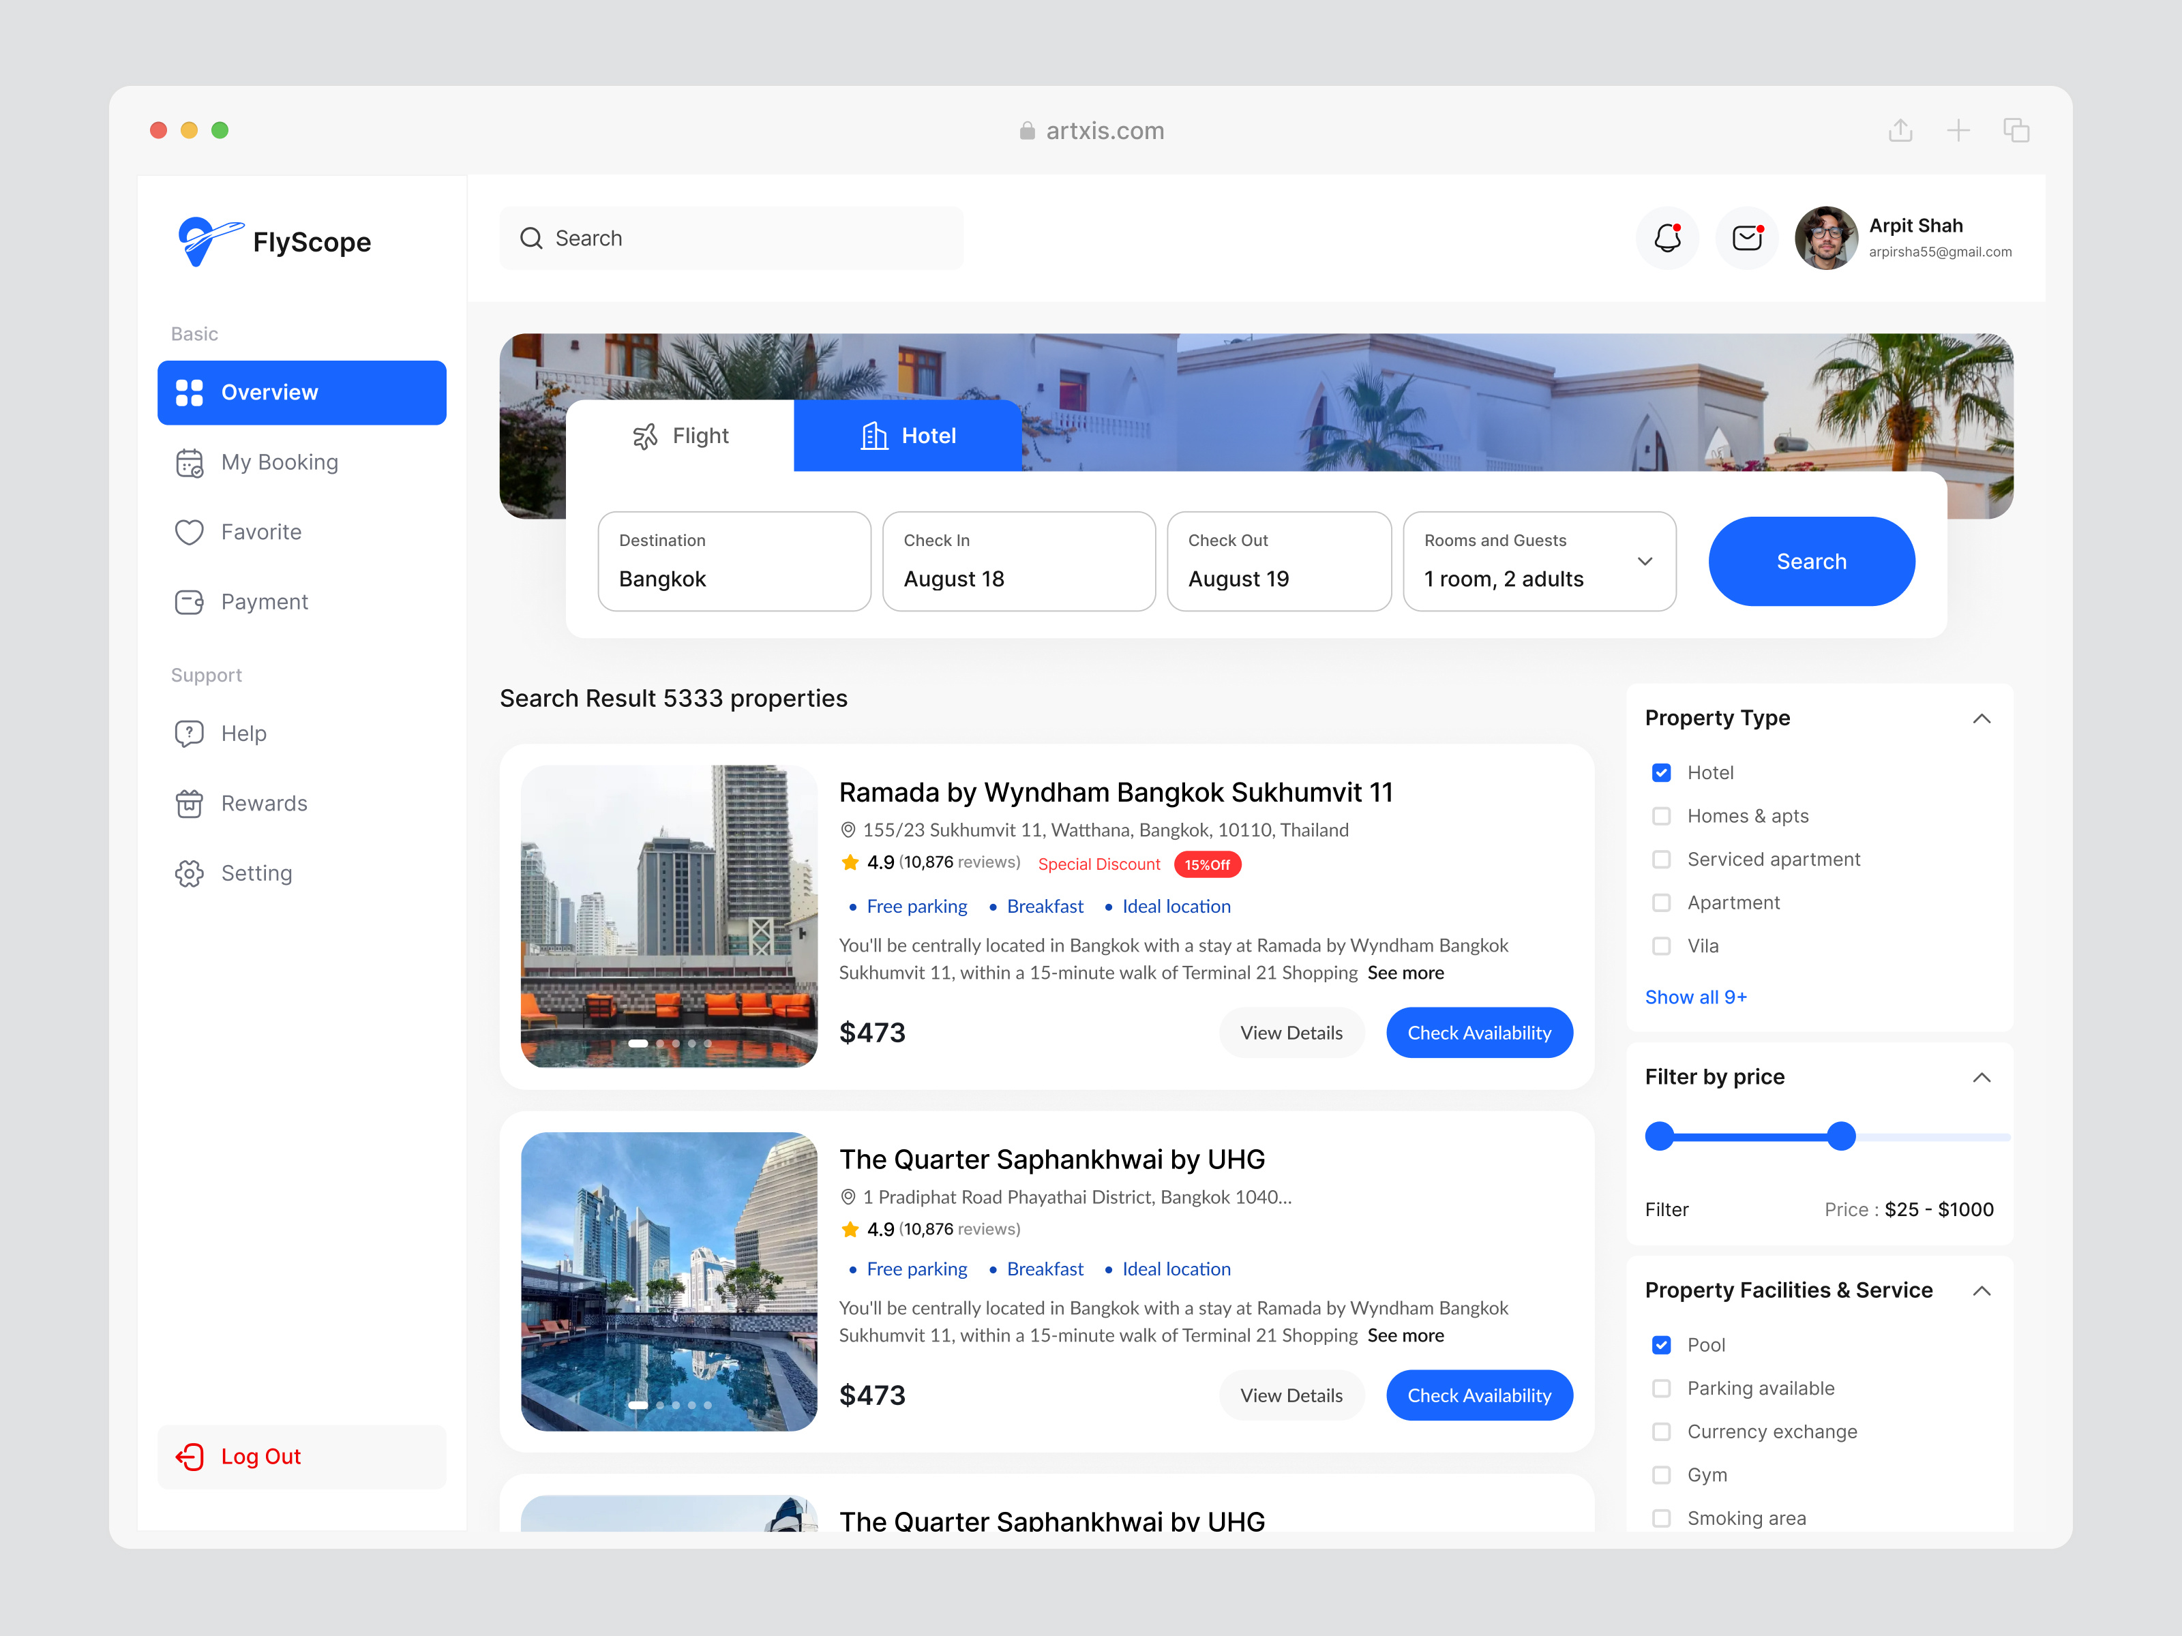Click the My Booking calendar icon
This screenshot has height=1636, width=2182.
[x=190, y=462]
